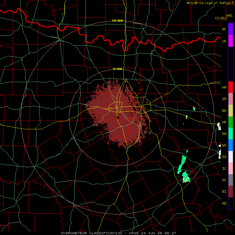Click the yellow BD color swatch

(231, 110)
